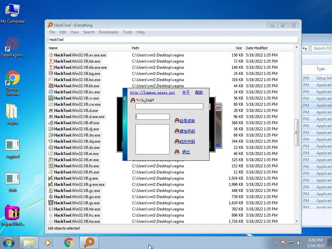Open the Tools menu
The width and height of the screenshot is (332, 249).
[x=127, y=32]
